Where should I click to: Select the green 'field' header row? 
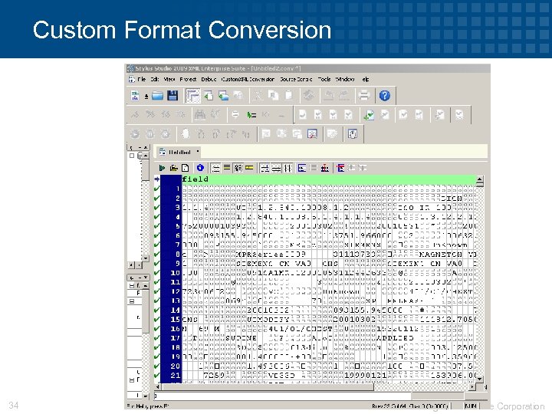coord(328,179)
